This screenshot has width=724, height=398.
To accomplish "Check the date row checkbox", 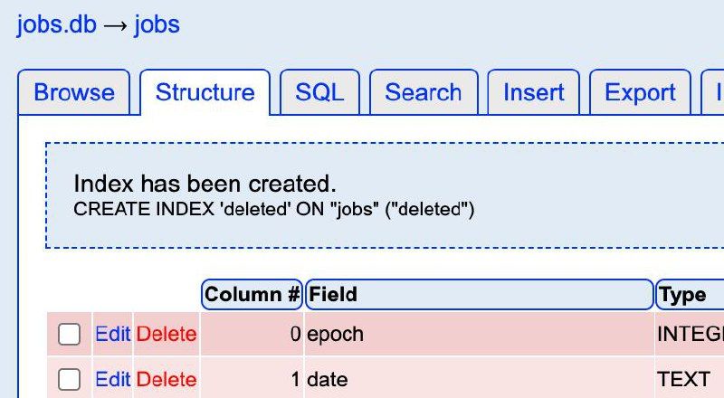I will point(70,380).
